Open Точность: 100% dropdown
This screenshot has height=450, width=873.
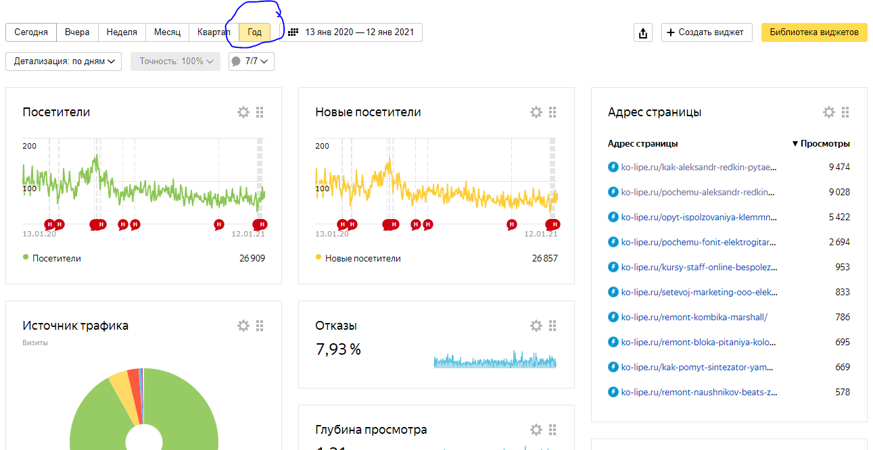(176, 61)
